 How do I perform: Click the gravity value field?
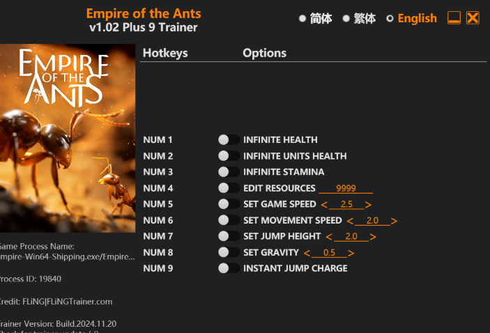329,253
